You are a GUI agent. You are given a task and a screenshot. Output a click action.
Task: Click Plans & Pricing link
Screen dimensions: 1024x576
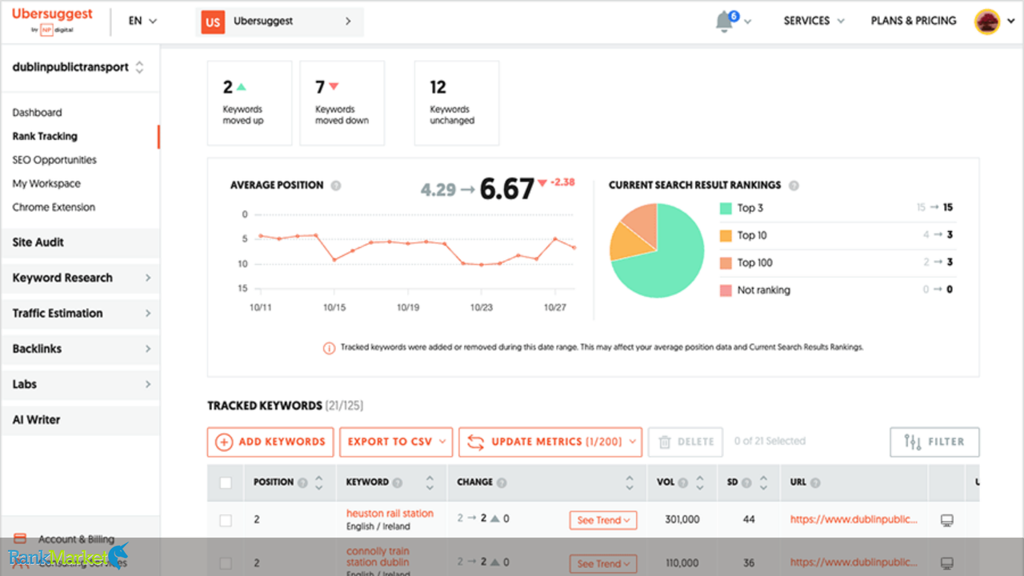pyautogui.click(x=914, y=22)
